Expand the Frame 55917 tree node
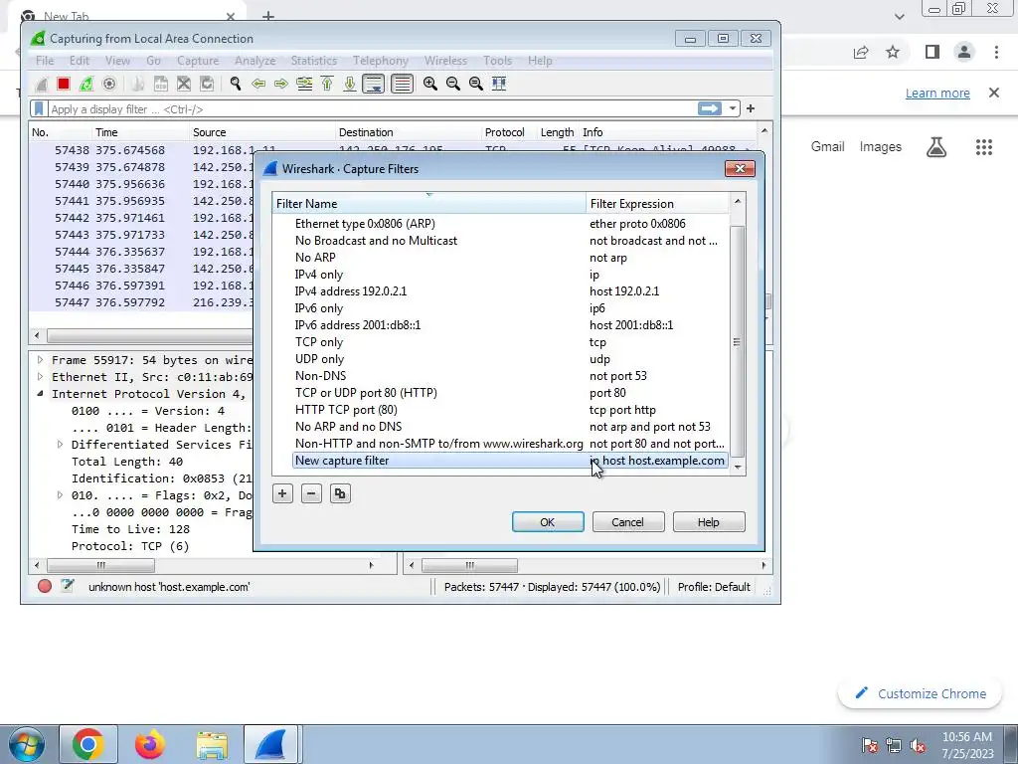This screenshot has height=764, width=1018. pos(40,360)
